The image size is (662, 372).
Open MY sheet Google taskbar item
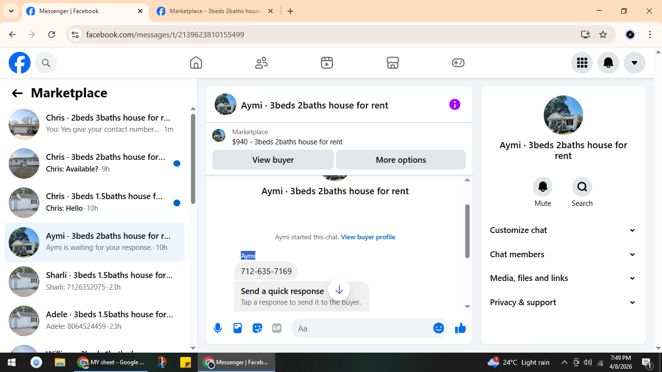tap(111, 362)
